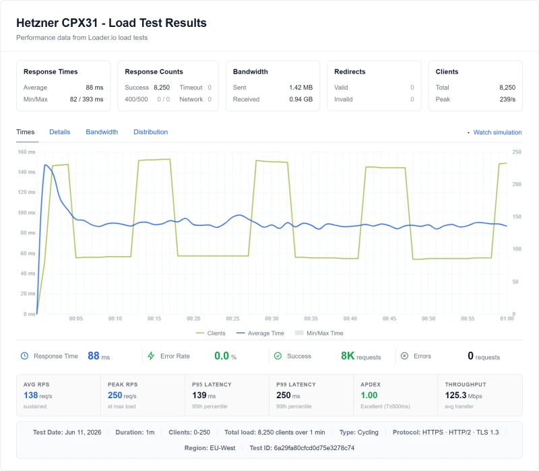This screenshot has width=539, height=471.
Task: Click the Error Rate lightning bolt icon
Action: click(x=151, y=356)
